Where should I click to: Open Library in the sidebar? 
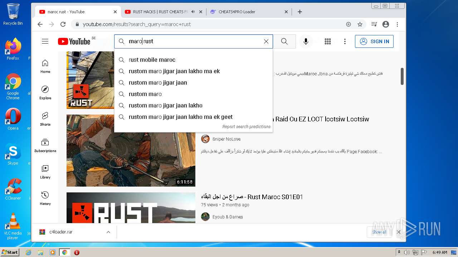[x=45, y=172]
